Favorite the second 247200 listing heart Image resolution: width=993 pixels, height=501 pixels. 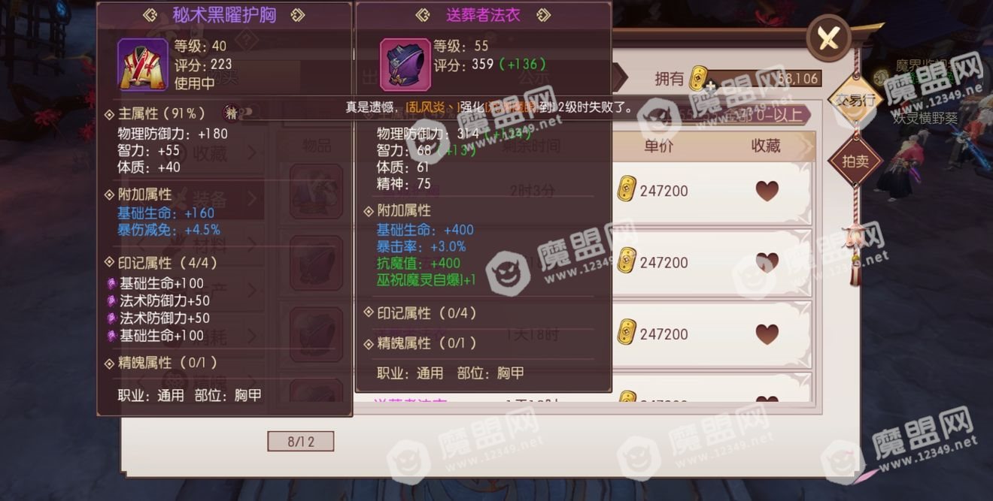pos(767,262)
